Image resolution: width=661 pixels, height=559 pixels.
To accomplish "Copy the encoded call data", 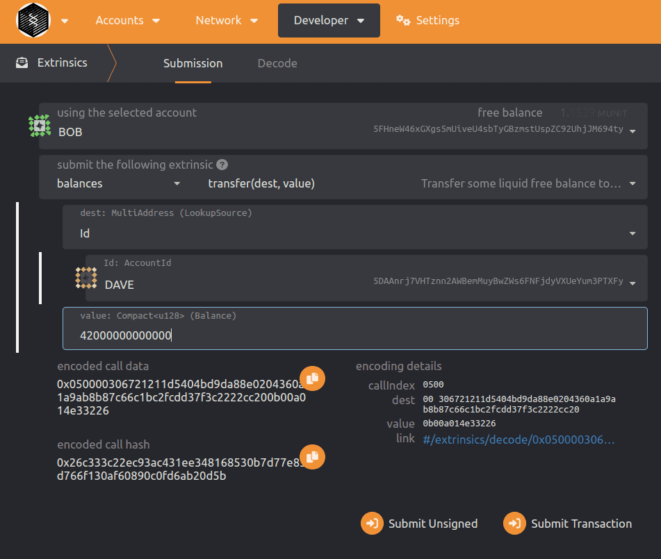I will tap(312, 378).
